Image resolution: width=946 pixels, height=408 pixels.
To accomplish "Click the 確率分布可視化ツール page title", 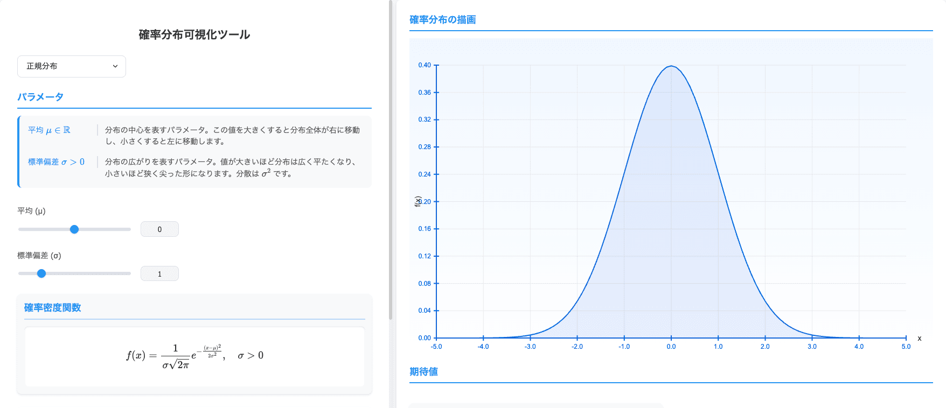I will click(194, 34).
